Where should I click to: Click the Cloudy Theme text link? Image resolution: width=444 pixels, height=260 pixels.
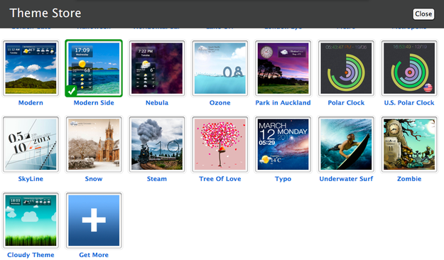coord(31,255)
